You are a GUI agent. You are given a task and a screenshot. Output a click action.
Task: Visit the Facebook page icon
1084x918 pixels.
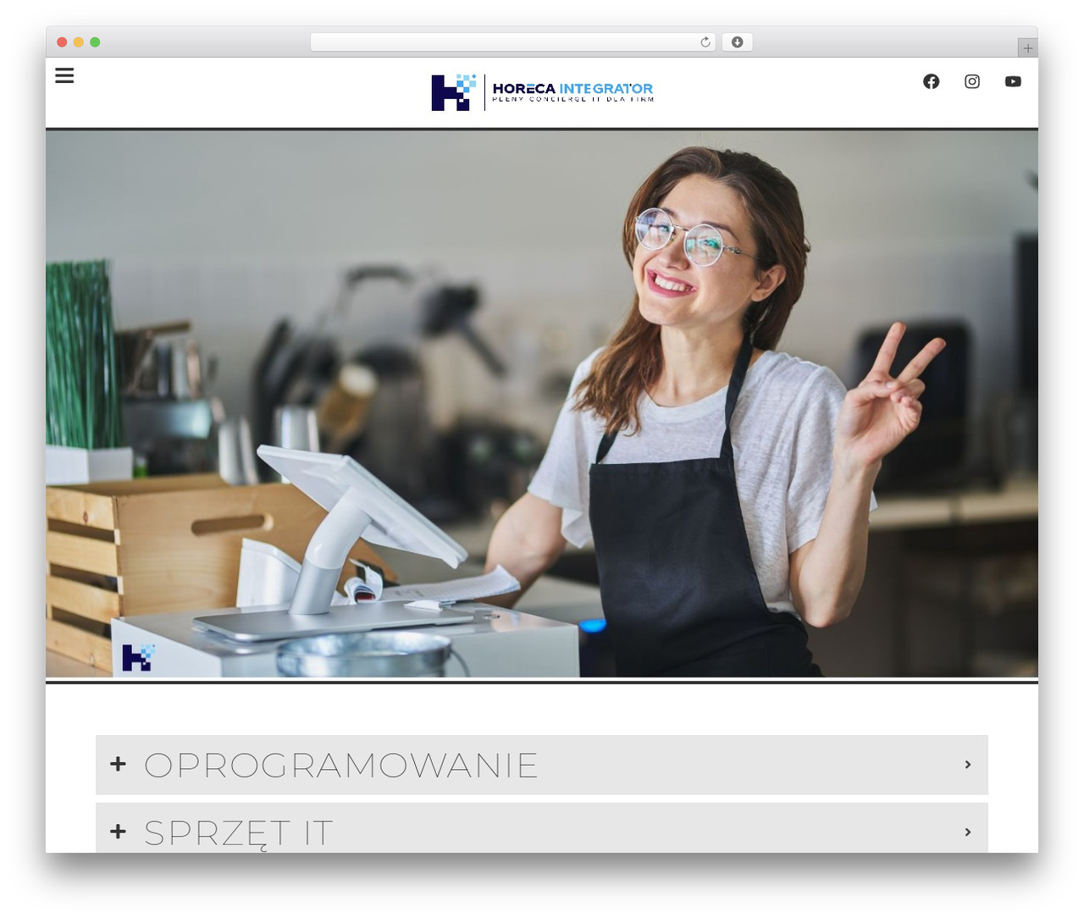[x=931, y=81]
